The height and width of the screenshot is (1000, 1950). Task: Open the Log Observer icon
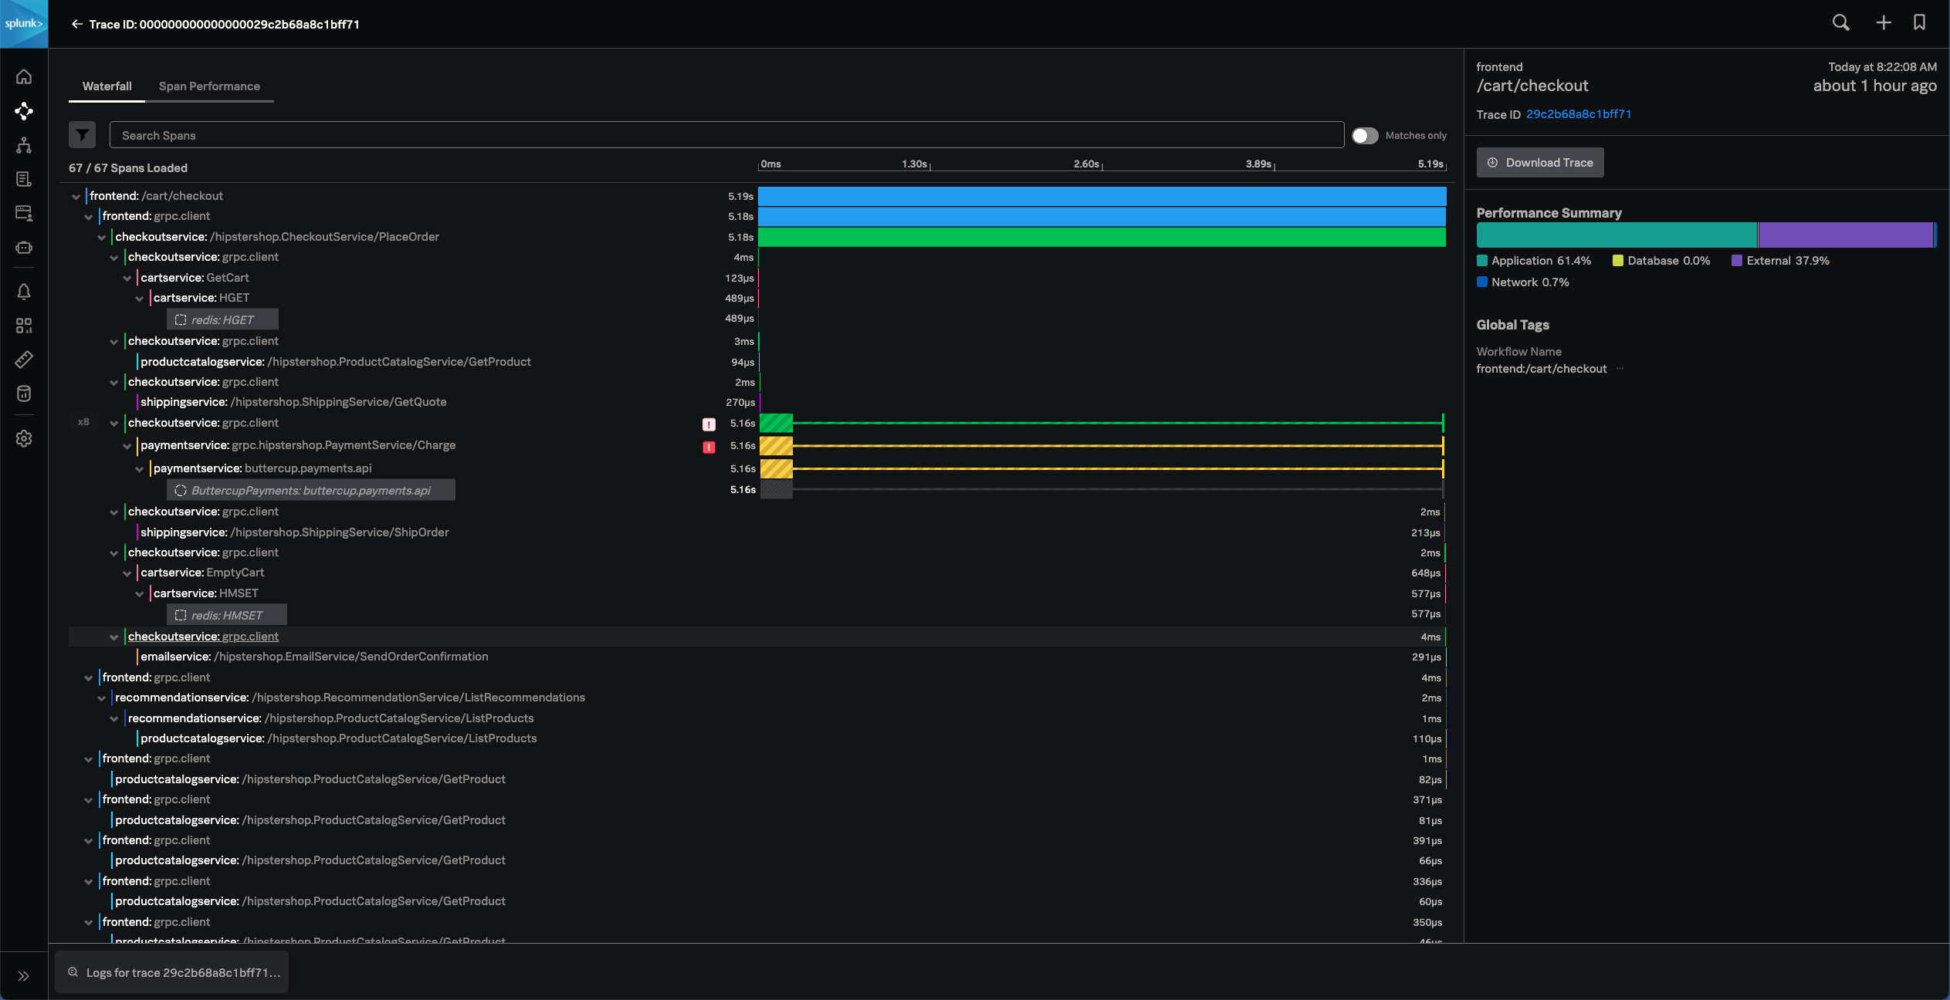click(x=24, y=179)
